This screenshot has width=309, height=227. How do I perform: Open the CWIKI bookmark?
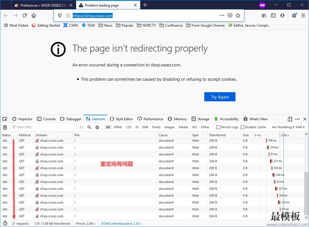coord(71,25)
